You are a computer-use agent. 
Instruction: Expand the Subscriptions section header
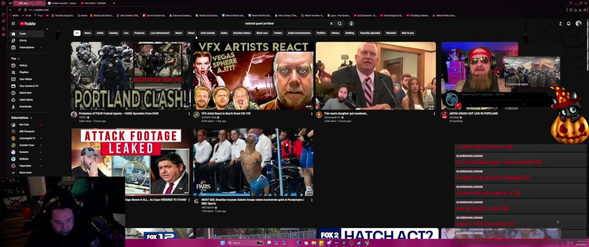click(21, 118)
